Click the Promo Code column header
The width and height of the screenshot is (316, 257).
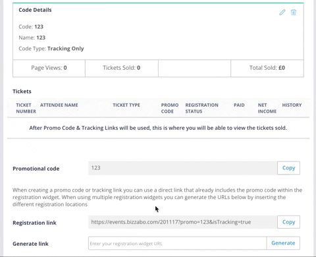tap(170, 108)
